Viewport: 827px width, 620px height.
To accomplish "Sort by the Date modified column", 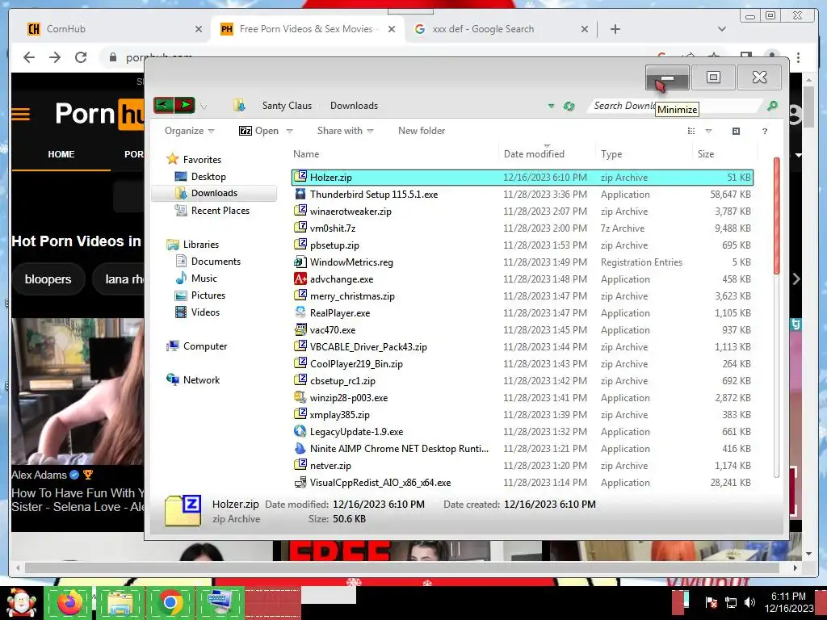I will click(x=534, y=154).
